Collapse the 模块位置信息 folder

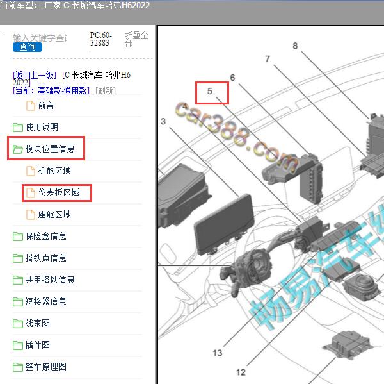pos(50,149)
